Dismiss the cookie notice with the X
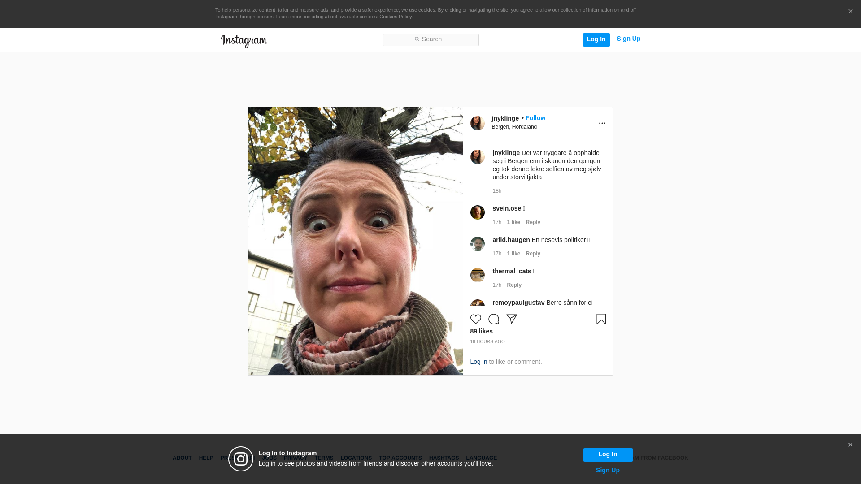 850,12
